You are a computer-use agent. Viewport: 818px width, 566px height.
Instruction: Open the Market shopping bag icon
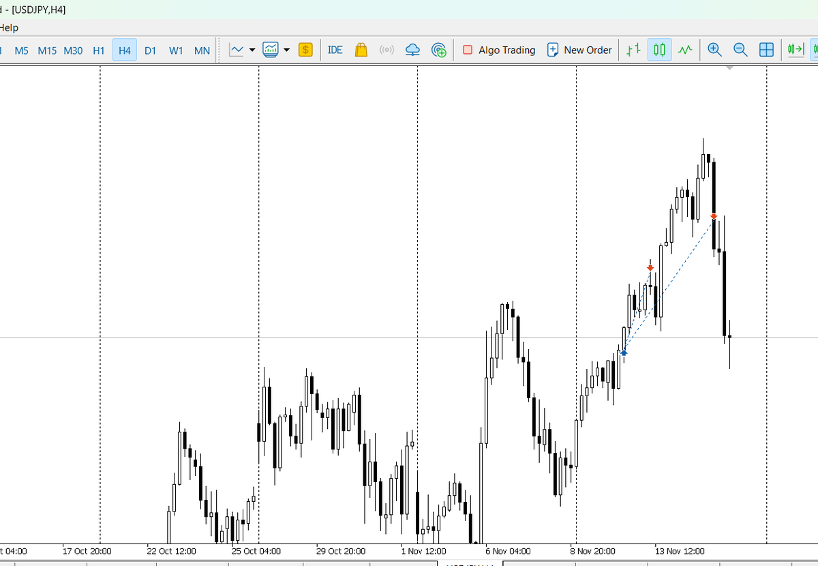[x=361, y=50]
